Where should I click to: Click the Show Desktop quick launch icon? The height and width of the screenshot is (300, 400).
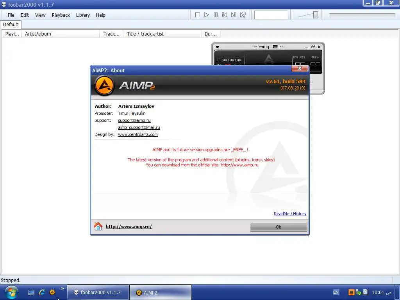pos(31,293)
